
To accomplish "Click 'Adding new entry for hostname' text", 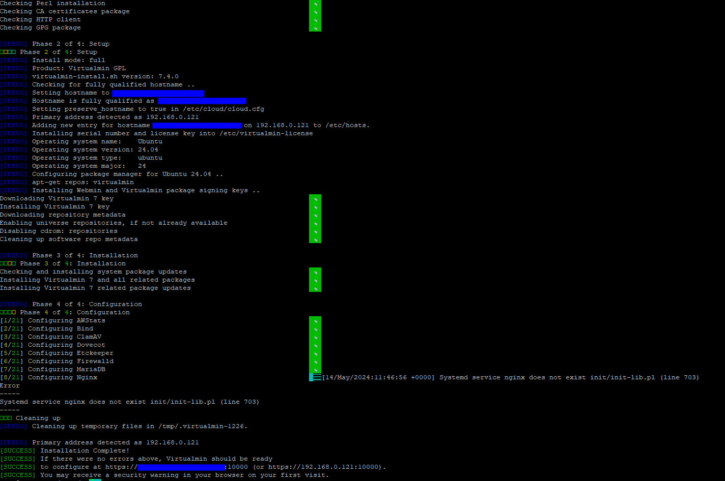I will click(x=91, y=125).
